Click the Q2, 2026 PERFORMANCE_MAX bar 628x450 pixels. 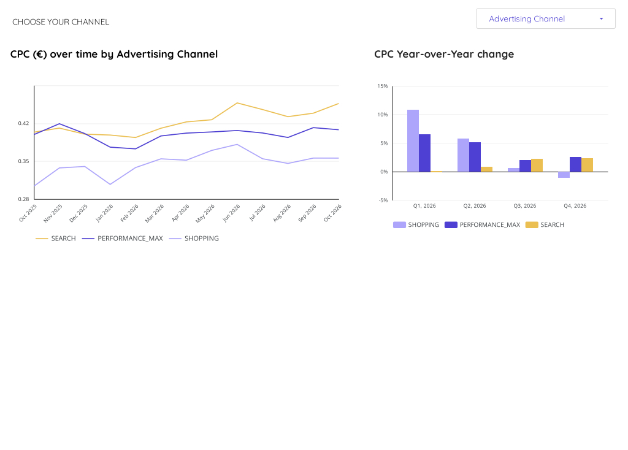tap(475, 158)
